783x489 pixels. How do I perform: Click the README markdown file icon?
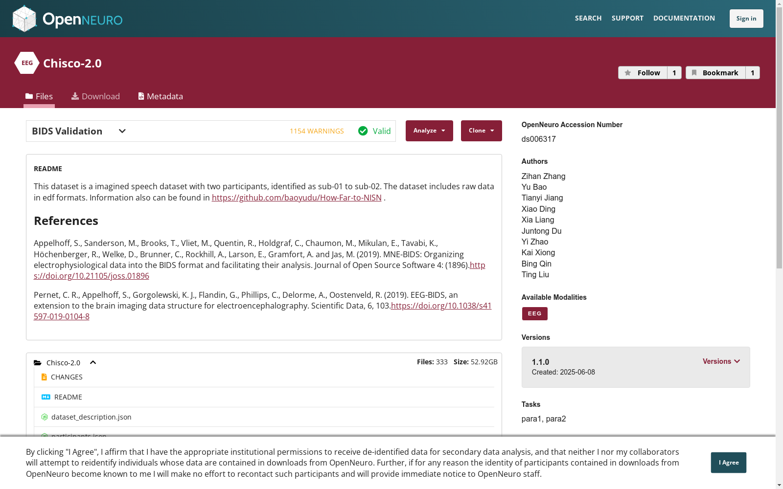(46, 397)
